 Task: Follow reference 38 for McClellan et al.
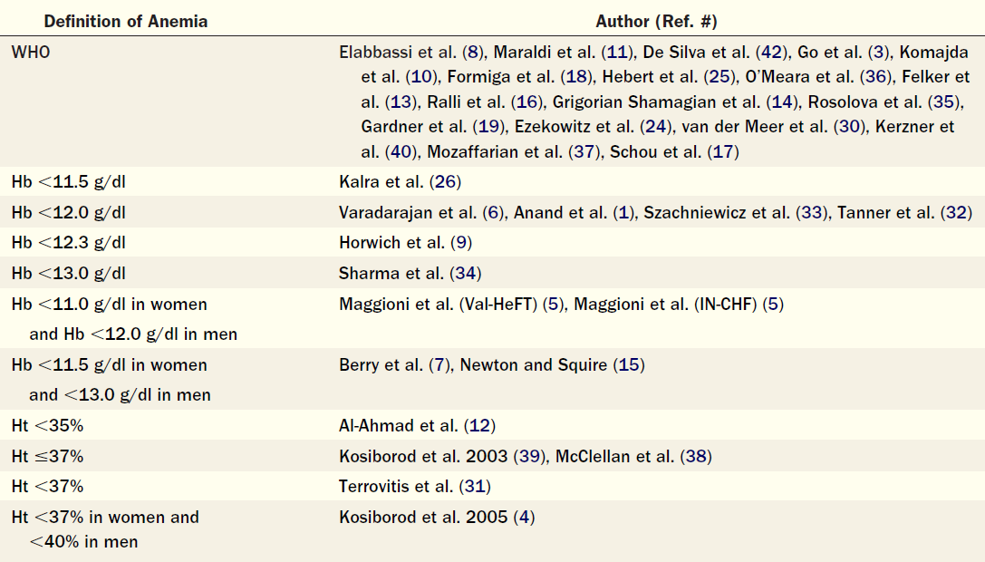(x=696, y=456)
